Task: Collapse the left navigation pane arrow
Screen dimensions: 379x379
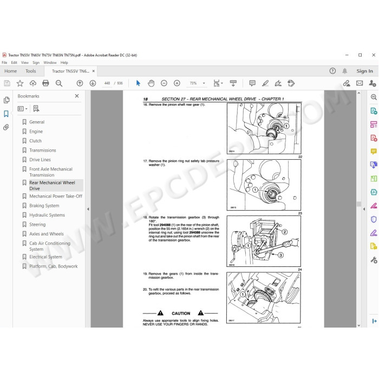Action: (88, 209)
